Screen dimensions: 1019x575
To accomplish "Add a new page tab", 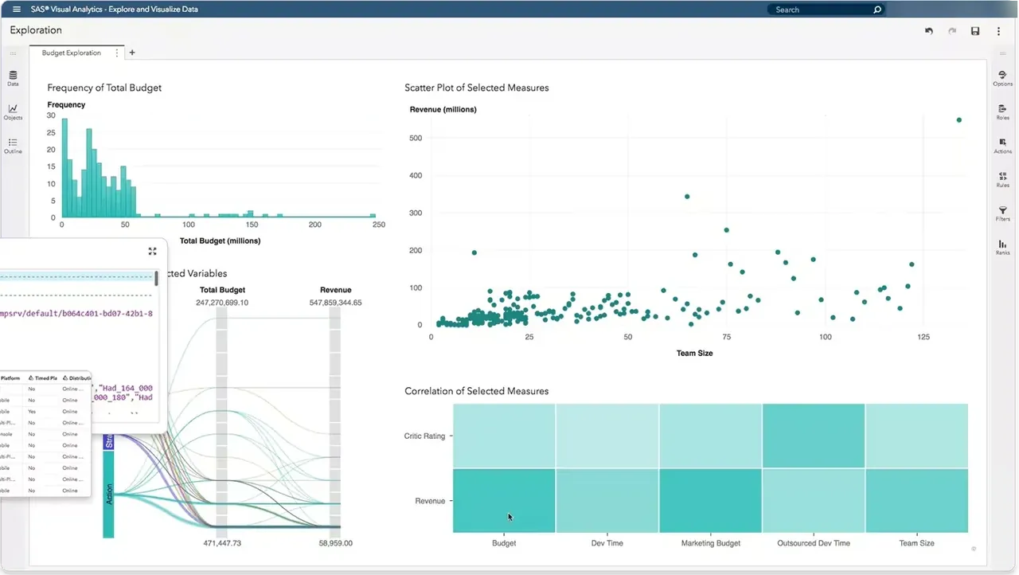I will [132, 53].
